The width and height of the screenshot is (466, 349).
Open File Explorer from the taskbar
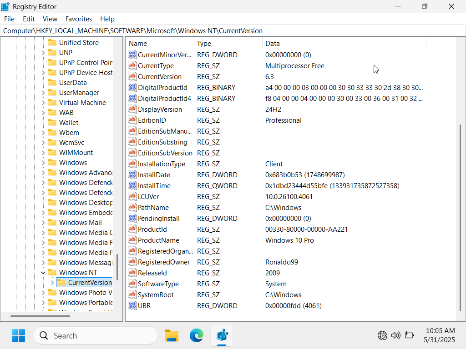172,336
